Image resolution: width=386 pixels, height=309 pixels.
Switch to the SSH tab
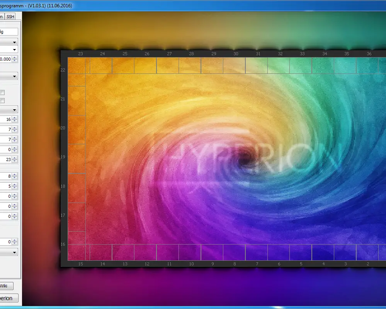[x=10, y=17]
